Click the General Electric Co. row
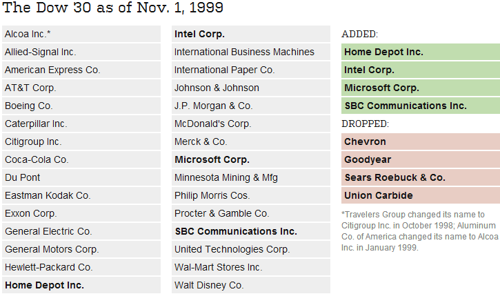The image size is (500, 294). pos(81,231)
